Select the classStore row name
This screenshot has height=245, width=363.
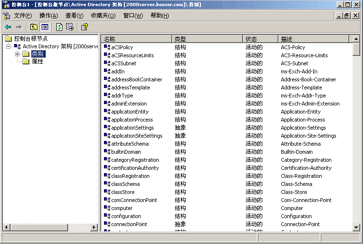[123, 192]
